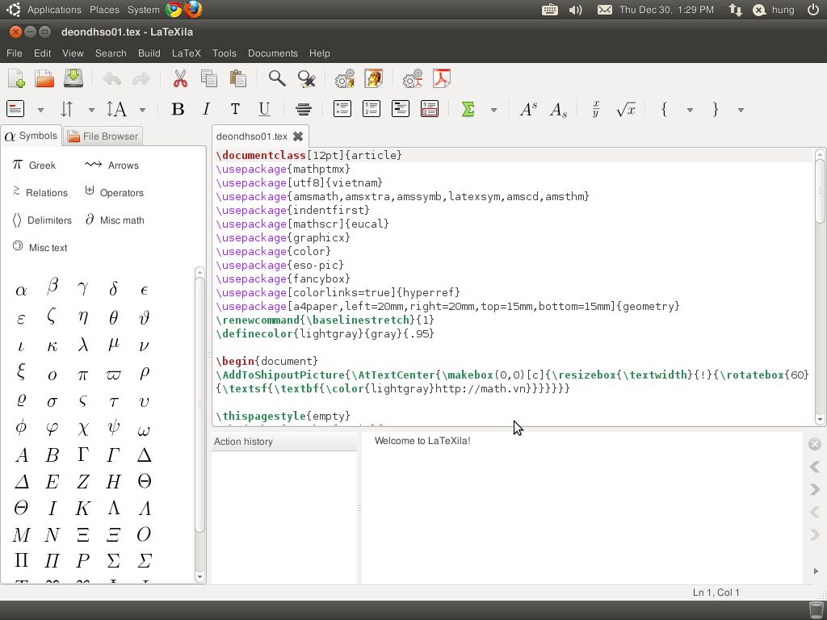Image resolution: width=827 pixels, height=620 pixels.
Task: Show Operators symbols category
Action: pyautogui.click(x=114, y=192)
